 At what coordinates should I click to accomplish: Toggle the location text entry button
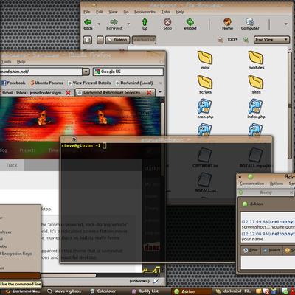[88, 40]
